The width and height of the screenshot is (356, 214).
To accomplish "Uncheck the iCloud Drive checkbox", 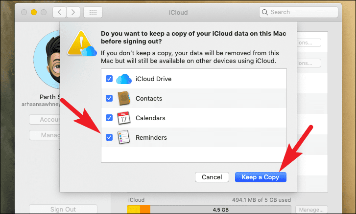I will tap(109, 79).
